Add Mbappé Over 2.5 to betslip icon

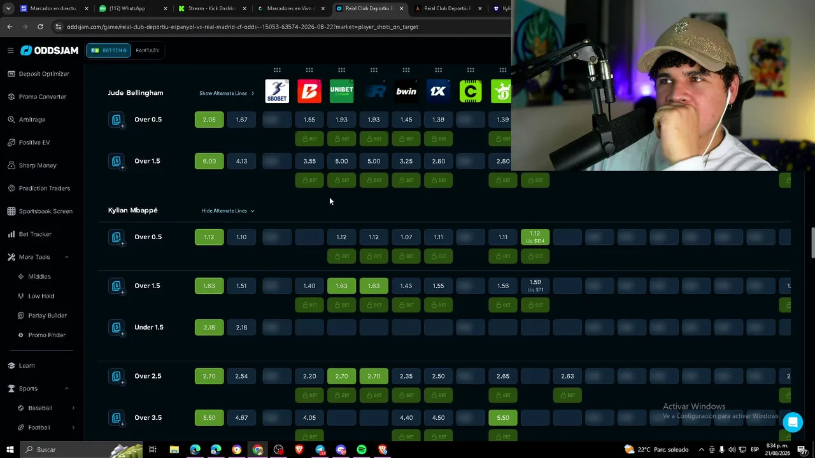117,377
